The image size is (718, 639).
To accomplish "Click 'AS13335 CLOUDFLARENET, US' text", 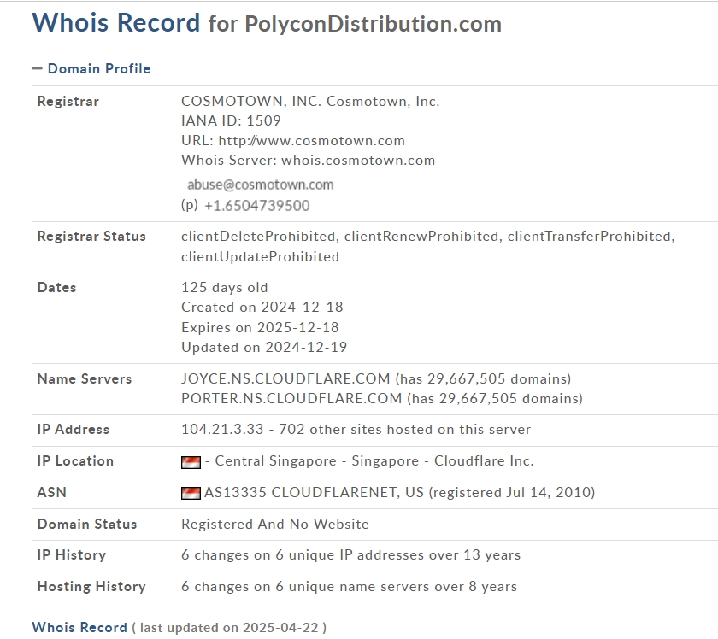I will coord(314,493).
